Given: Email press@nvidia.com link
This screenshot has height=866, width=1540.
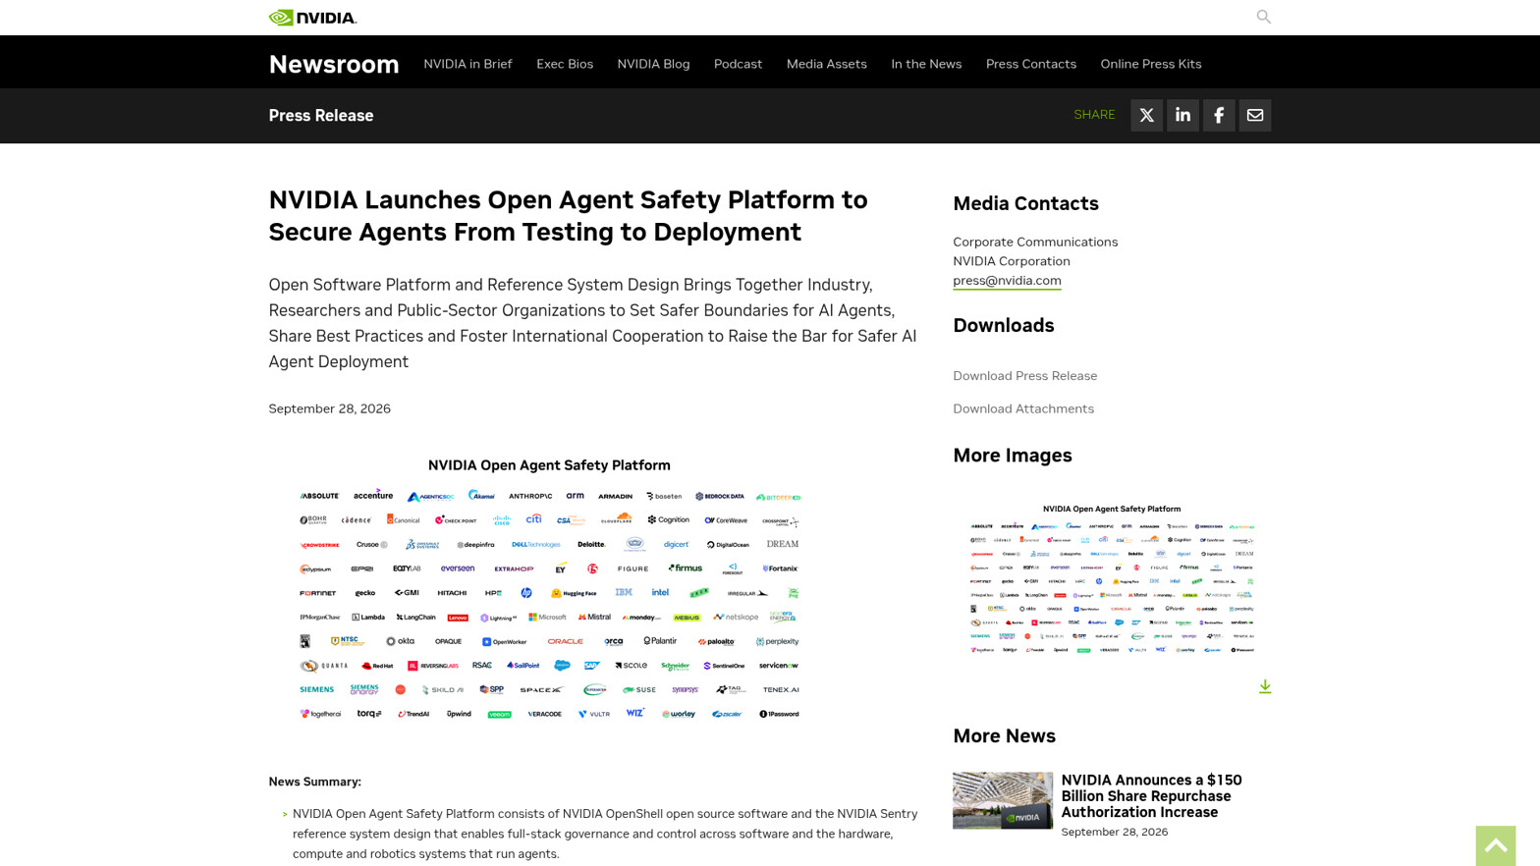Looking at the screenshot, I should tap(1007, 281).
